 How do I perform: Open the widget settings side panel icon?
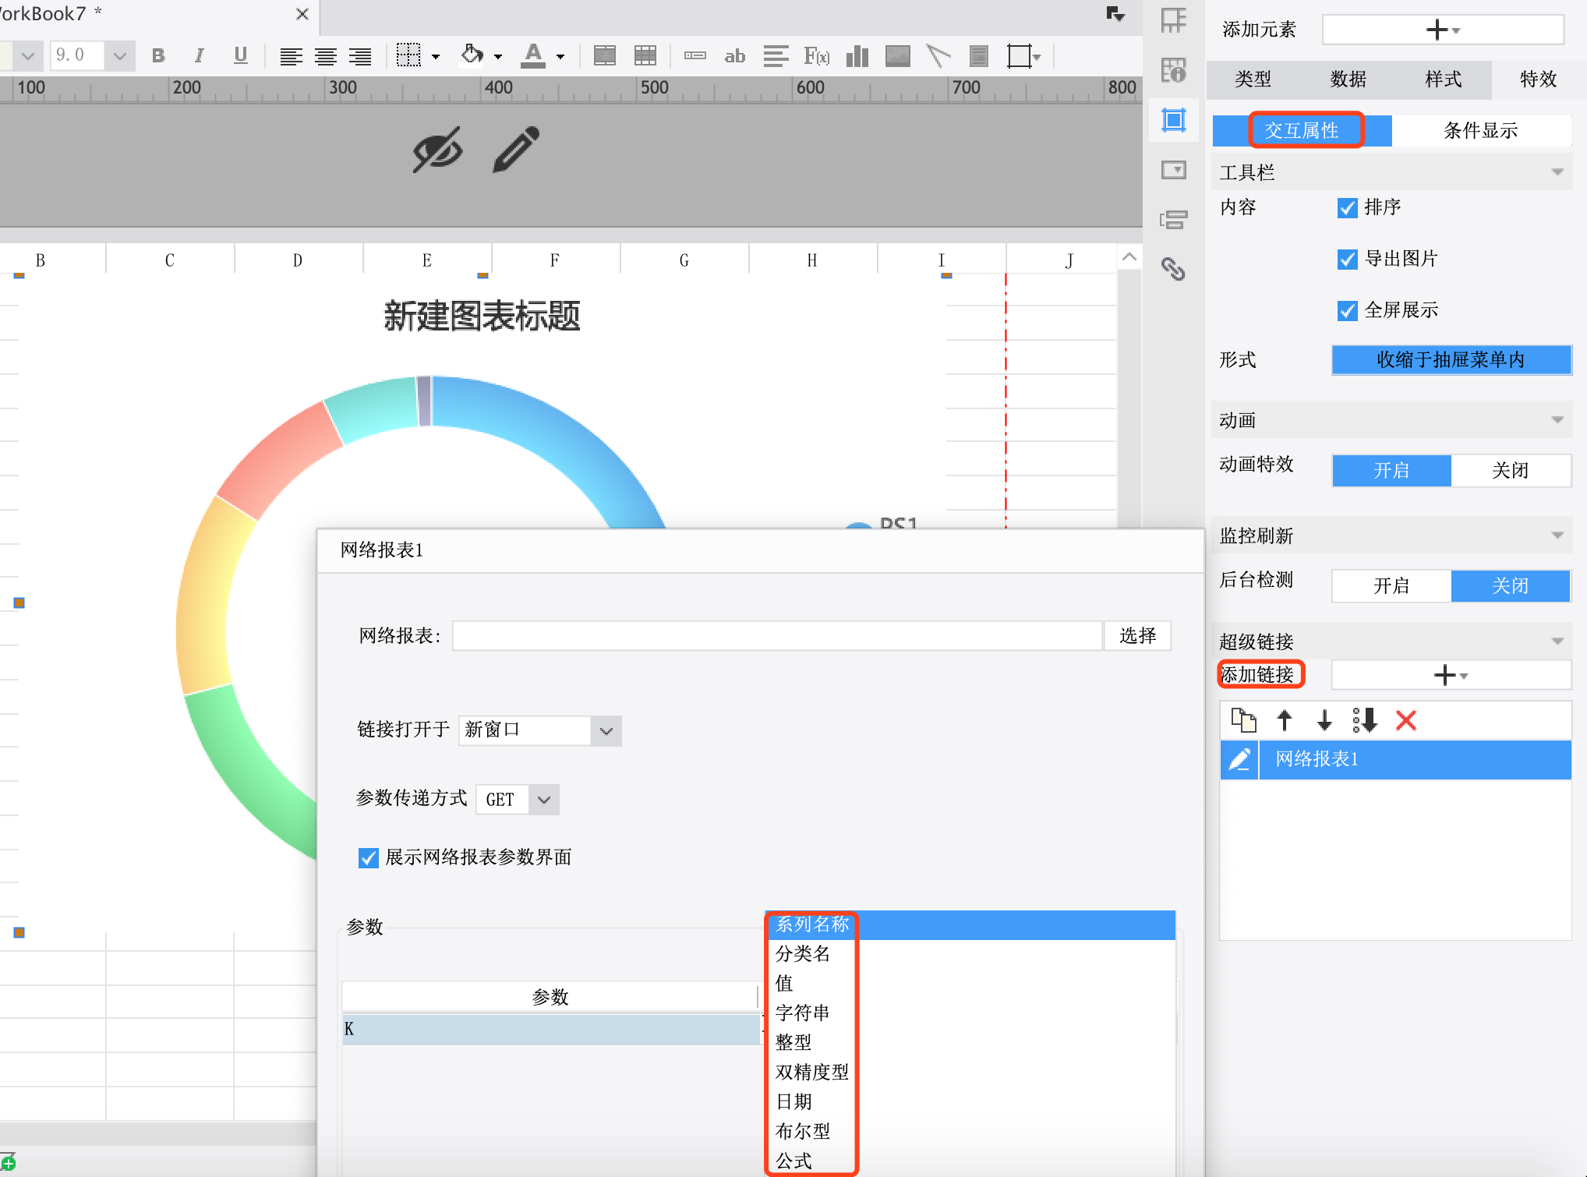pyautogui.click(x=1174, y=170)
